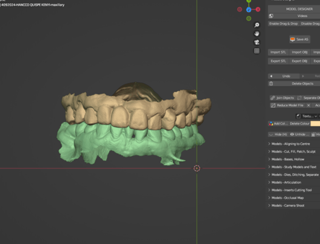The height and width of the screenshot is (244, 320).
Task: Click the maxillary file name text
Action: coord(32,4)
